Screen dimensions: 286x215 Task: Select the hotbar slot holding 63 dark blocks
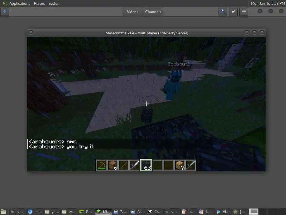146,165
